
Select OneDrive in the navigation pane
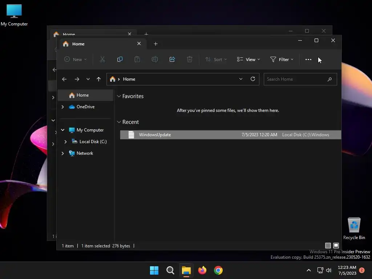click(85, 107)
